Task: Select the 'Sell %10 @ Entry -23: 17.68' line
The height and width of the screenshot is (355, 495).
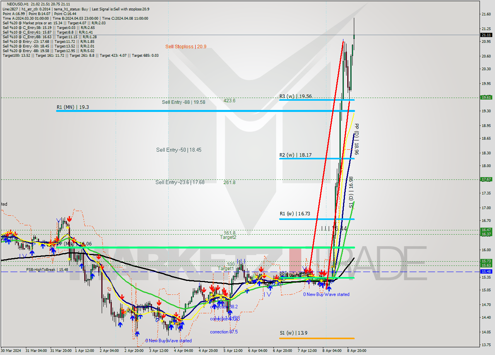Action: pyautogui.click(x=48, y=41)
